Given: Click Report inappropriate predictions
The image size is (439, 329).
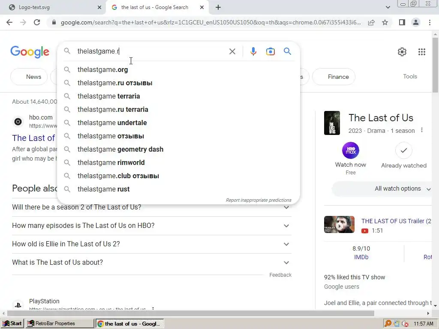Looking at the screenshot, I should point(259,200).
